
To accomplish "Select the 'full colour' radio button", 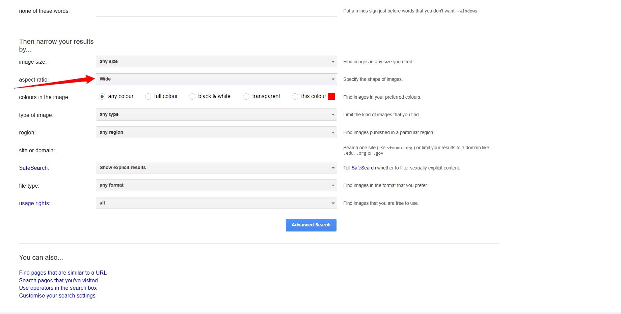I will pyautogui.click(x=148, y=97).
